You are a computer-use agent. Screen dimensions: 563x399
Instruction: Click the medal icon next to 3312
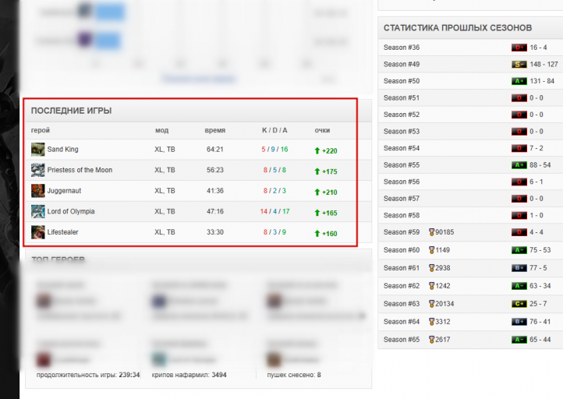pos(431,322)
